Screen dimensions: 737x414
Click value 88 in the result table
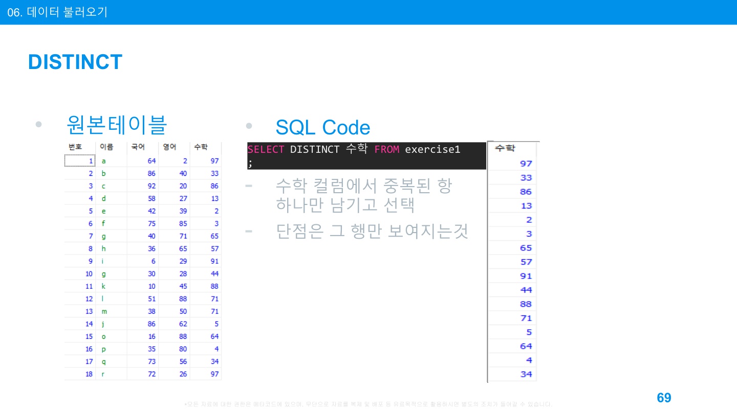(x=526, y=304)
